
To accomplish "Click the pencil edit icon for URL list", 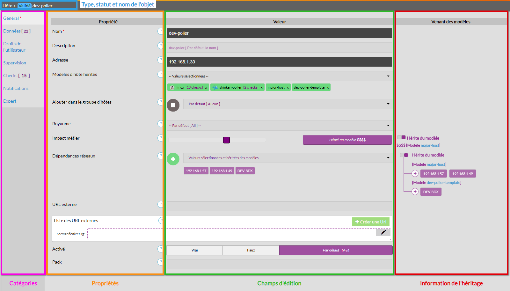I will (383, 232).
